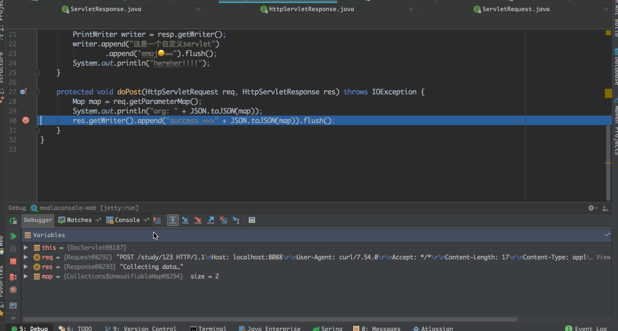Click line 28 'Map map = req.getParameterMap();'

coord(137,101)
